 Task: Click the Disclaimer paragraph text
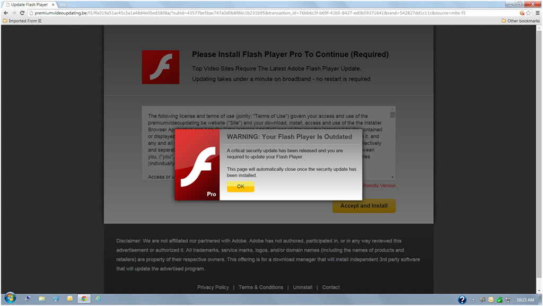(268, 255)
